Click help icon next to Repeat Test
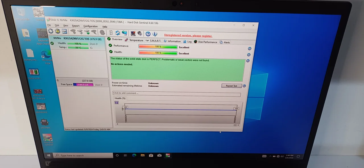Viewport: 364px width, 168px height. click(x=244, y=86)
